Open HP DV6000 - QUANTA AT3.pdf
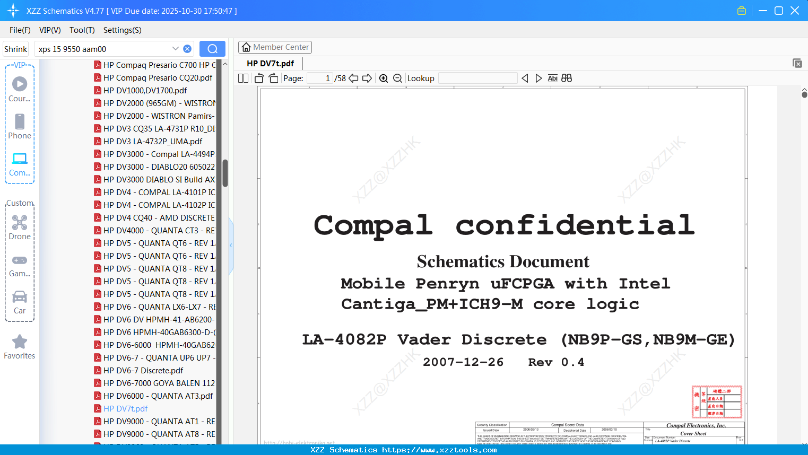 point(154,396)
